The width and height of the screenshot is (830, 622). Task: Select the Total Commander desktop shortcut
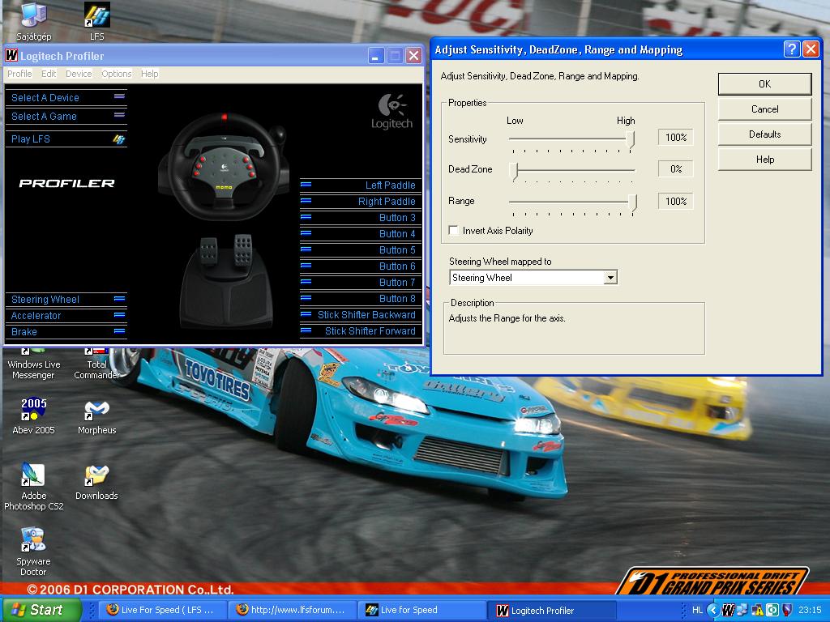96,364
